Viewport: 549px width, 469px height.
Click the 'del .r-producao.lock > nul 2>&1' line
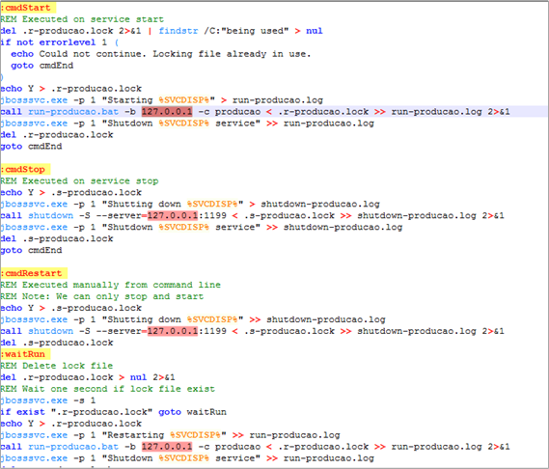click(x=88, y=377)
